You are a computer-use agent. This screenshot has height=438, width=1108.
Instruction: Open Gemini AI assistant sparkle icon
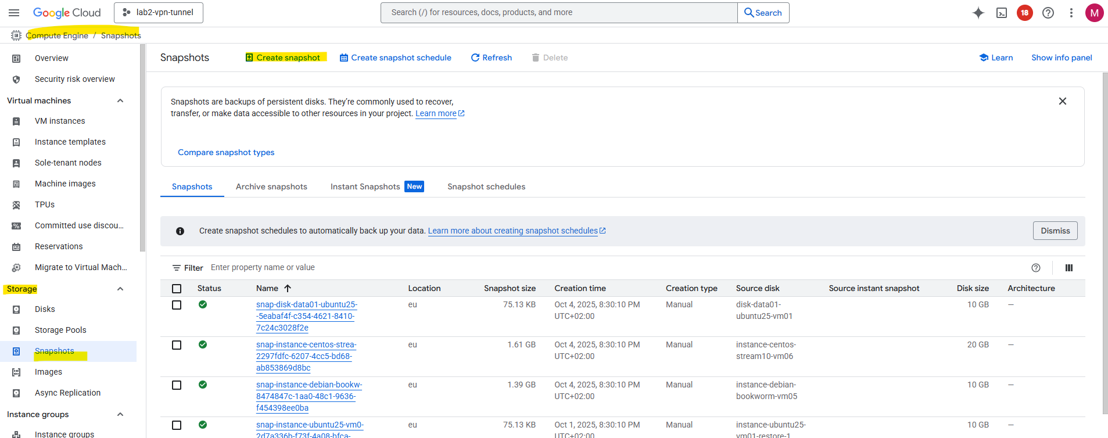point(978,13)
